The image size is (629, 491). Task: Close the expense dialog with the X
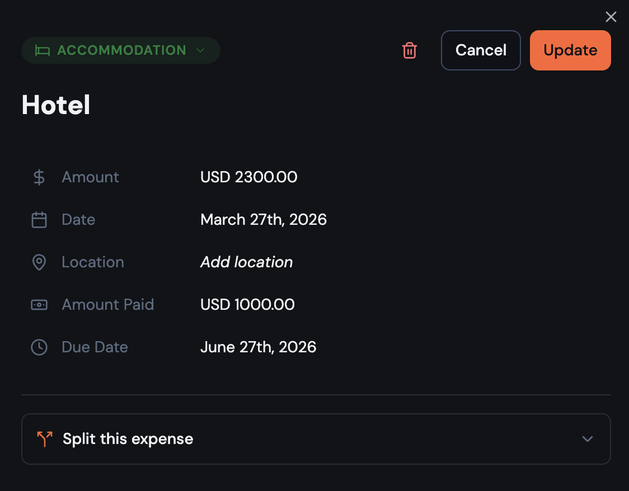[x=611, y=17]
